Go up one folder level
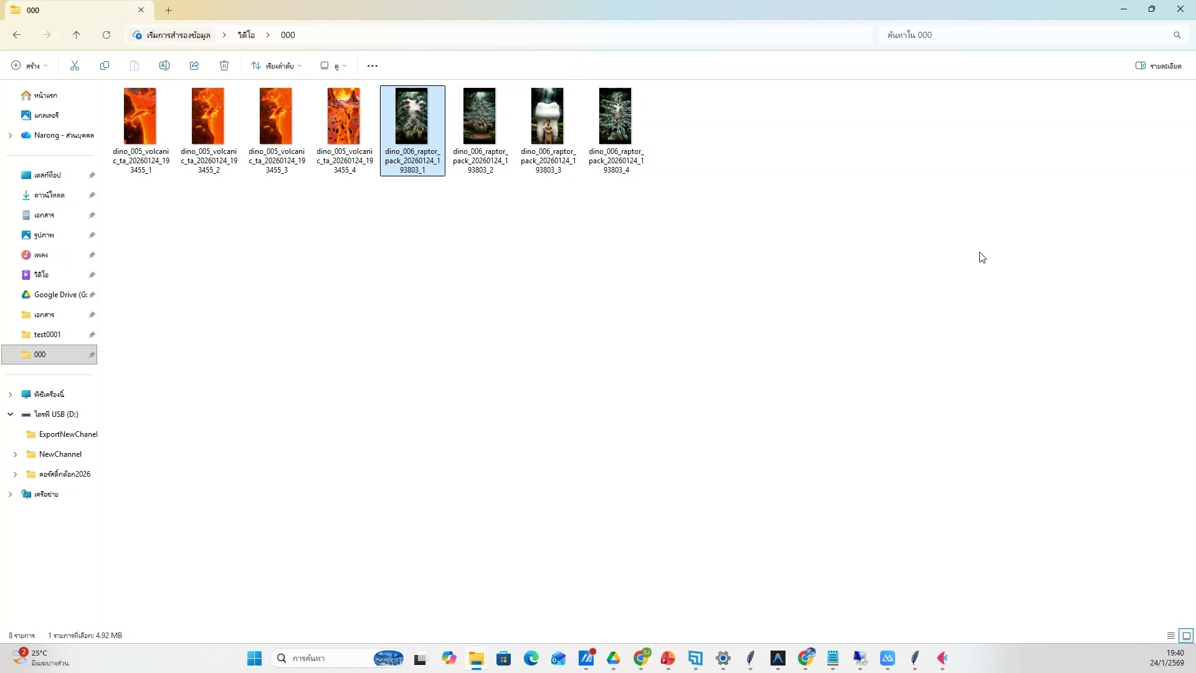 coord(77,35)
